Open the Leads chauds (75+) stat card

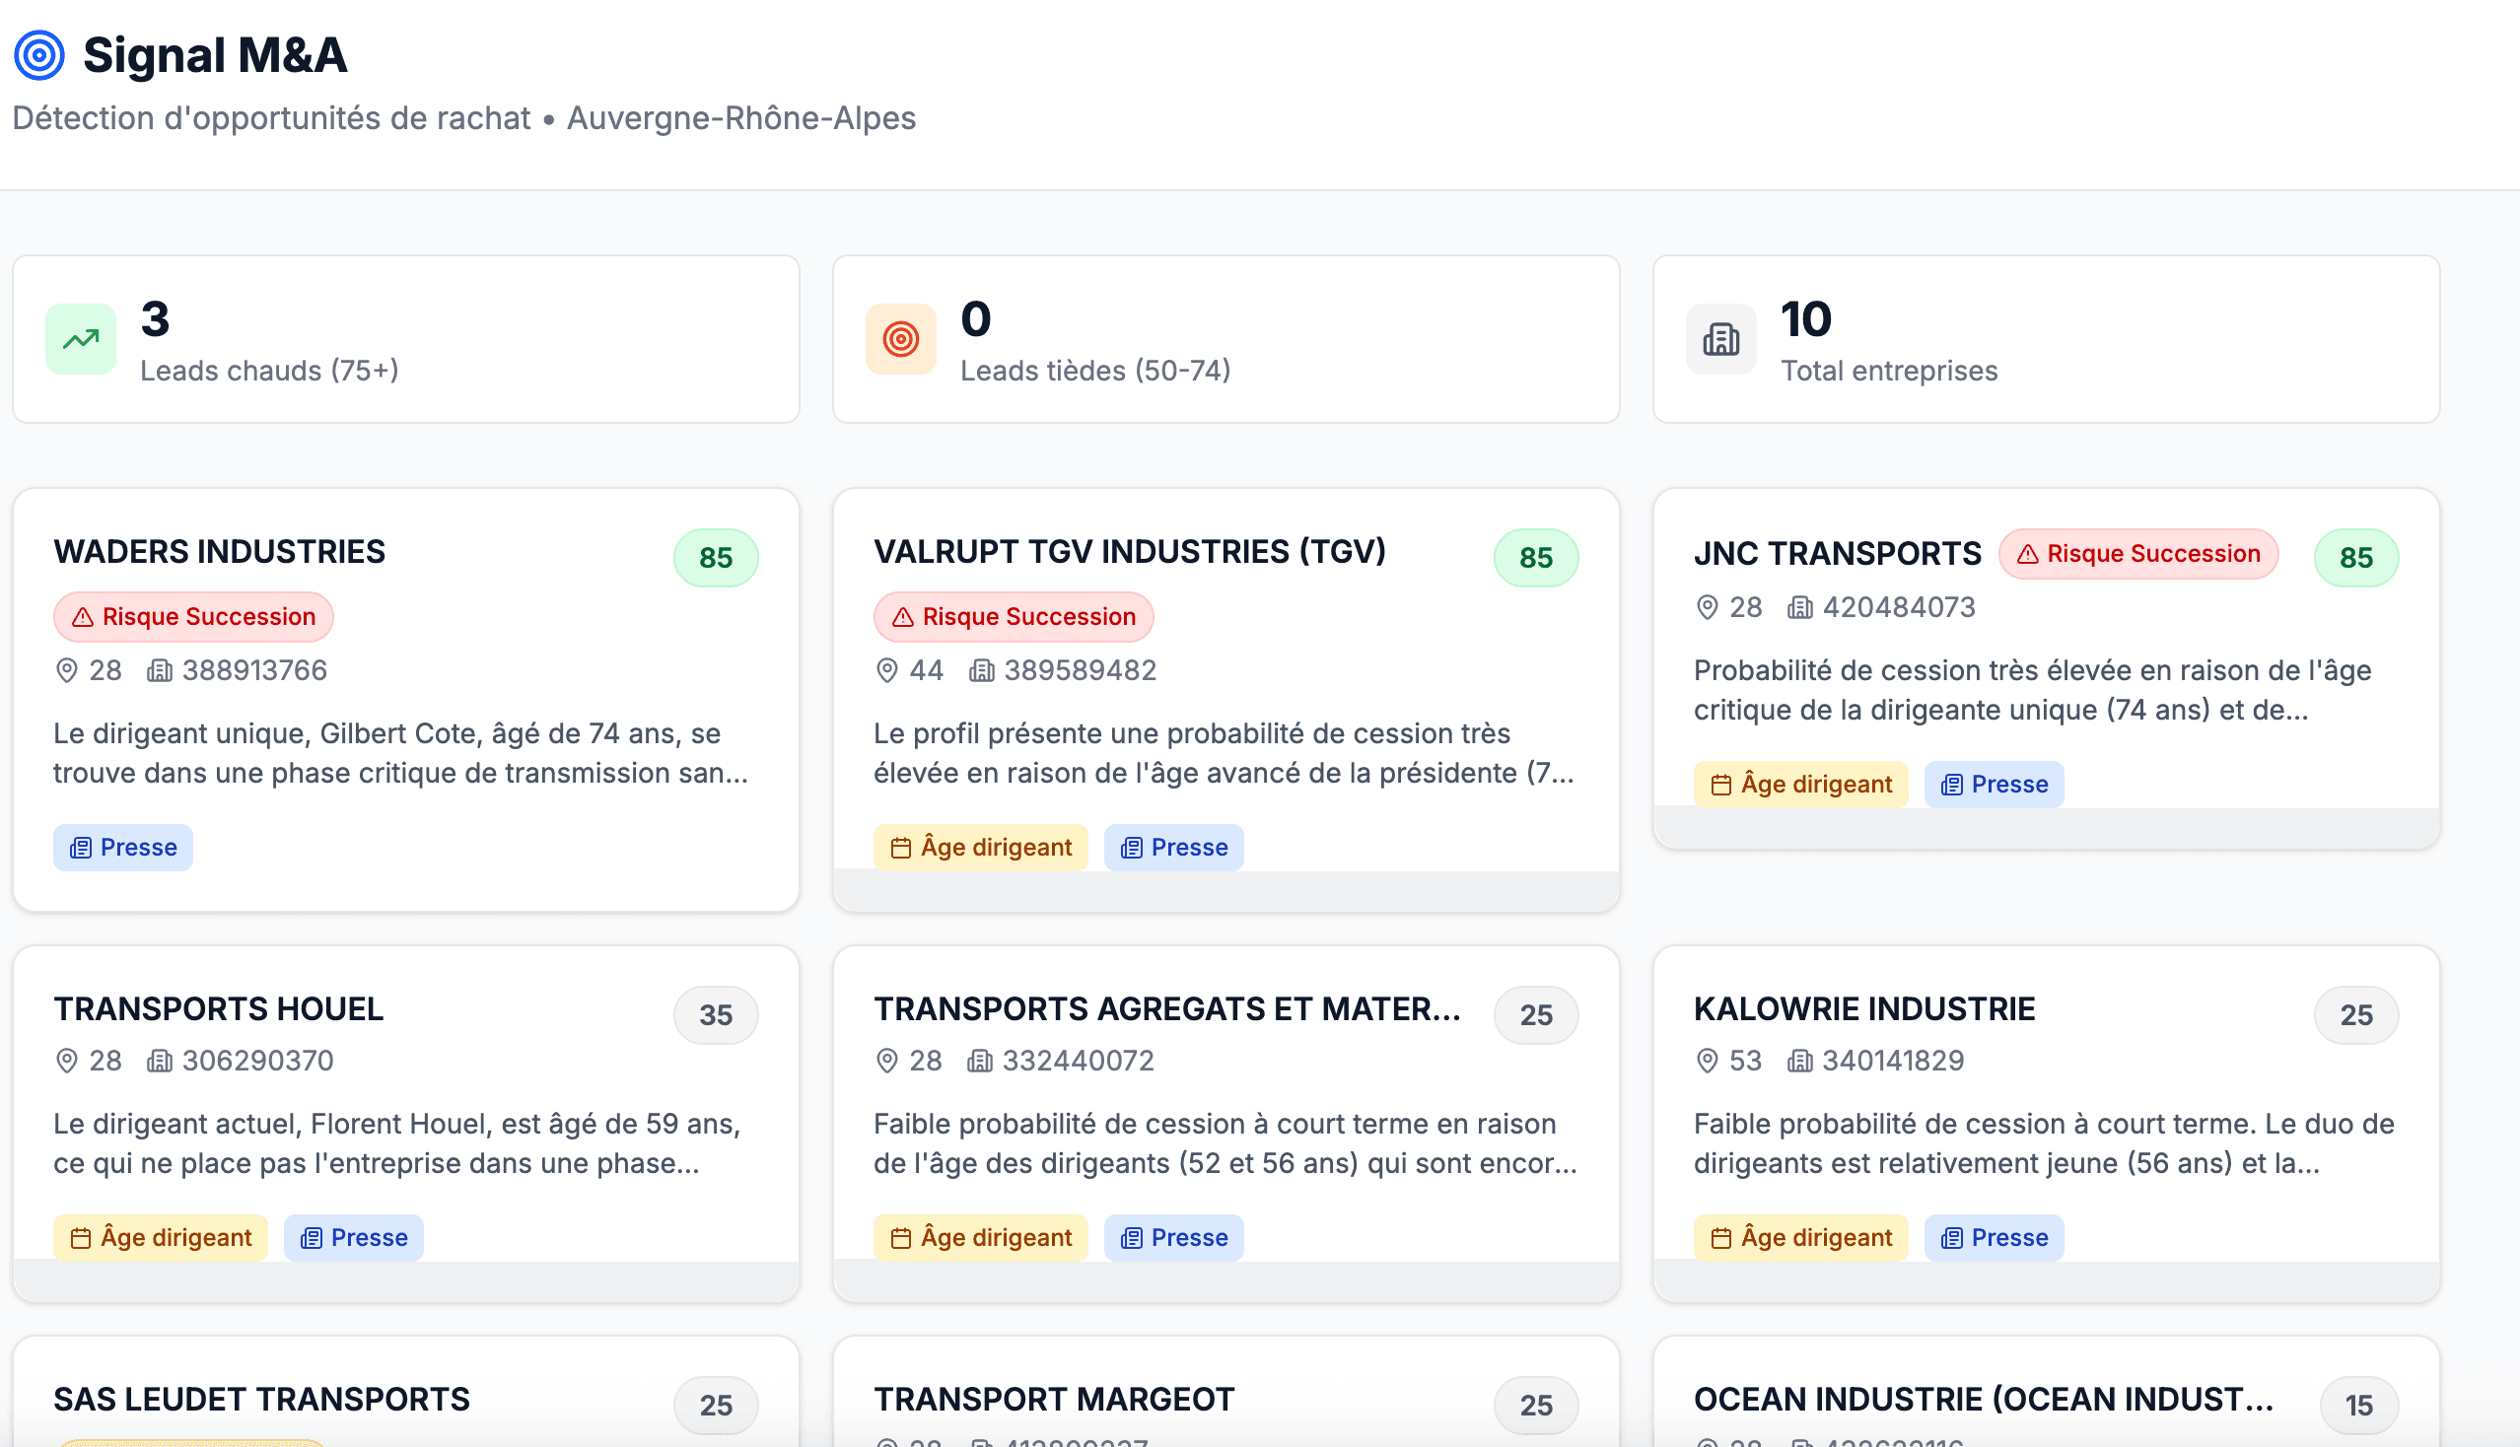(405, 339)
